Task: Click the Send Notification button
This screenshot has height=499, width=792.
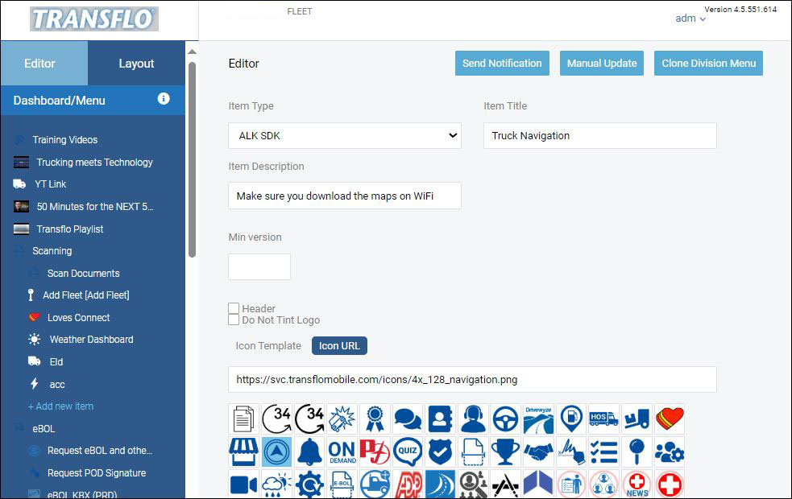Action: [502, 63]
